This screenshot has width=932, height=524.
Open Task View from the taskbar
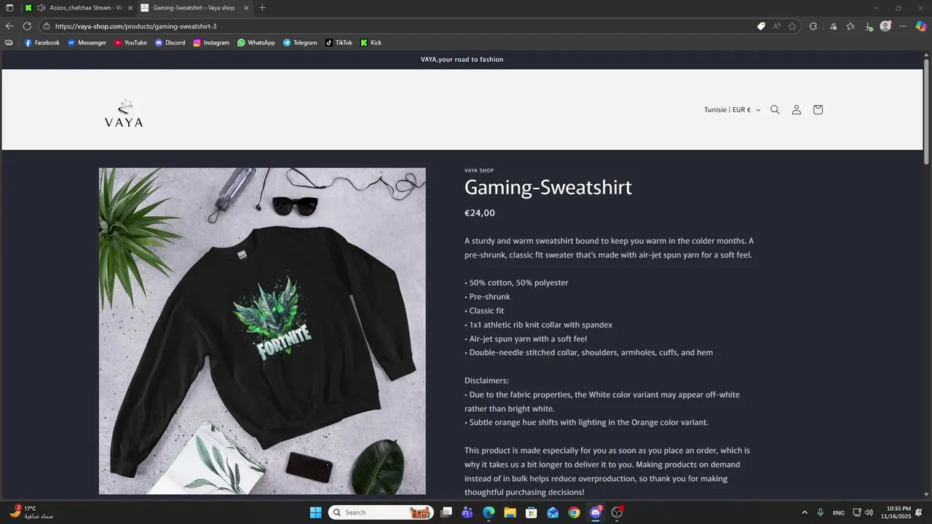click(x=446, y=512)
